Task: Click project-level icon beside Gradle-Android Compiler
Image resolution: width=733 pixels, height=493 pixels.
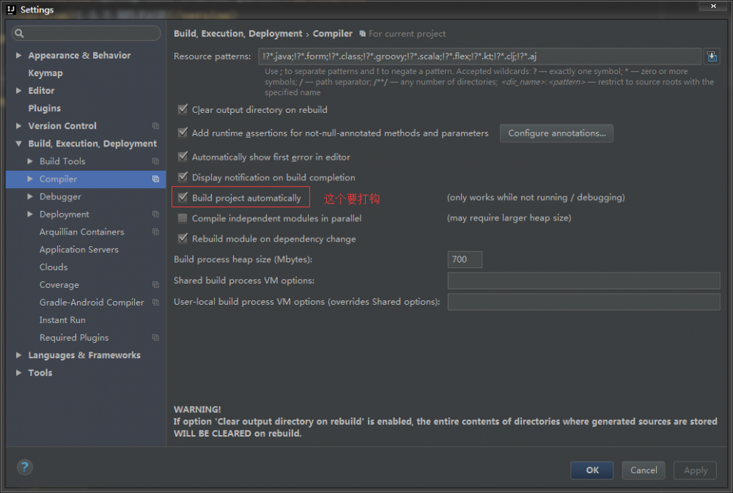Action: click(x=155, y=303)
